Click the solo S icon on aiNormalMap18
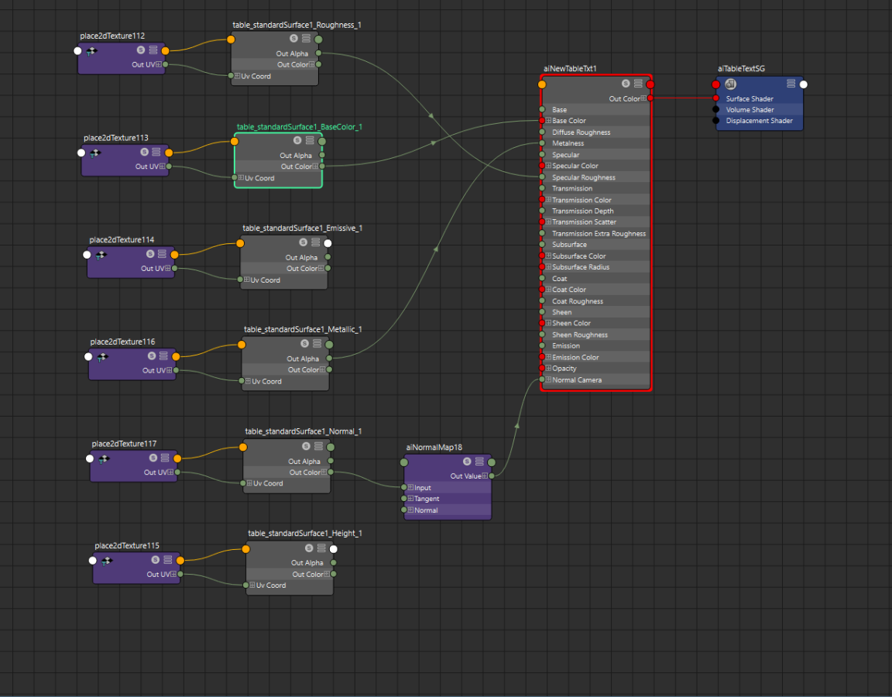The height and width of the screenshot is (697, 892). coord(467,462)
